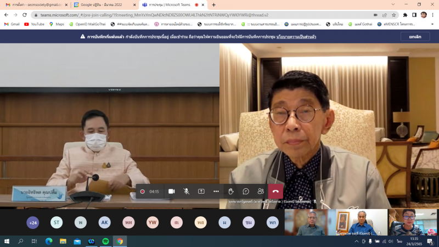The image size is (439, 247).
Task: Open the Chrome profile avatar
Action: pyautogui.click(x=424, y=15)
